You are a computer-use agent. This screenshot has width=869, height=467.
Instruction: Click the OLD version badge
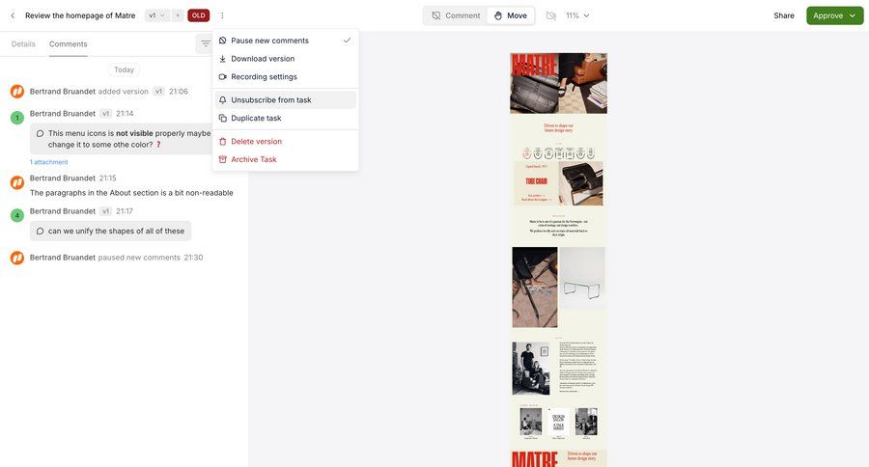(198, 15)
